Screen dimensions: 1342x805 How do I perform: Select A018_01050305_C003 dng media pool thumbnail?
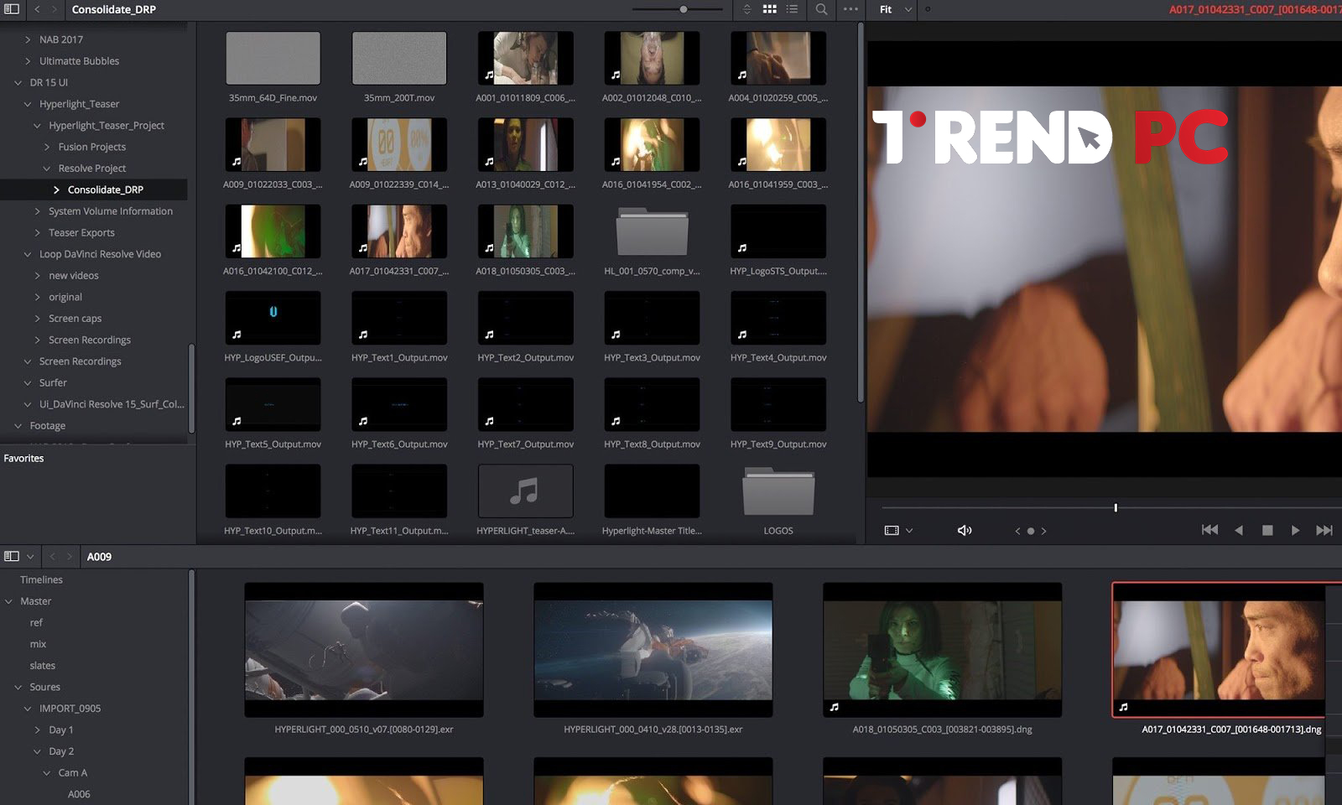pos(943,650)
